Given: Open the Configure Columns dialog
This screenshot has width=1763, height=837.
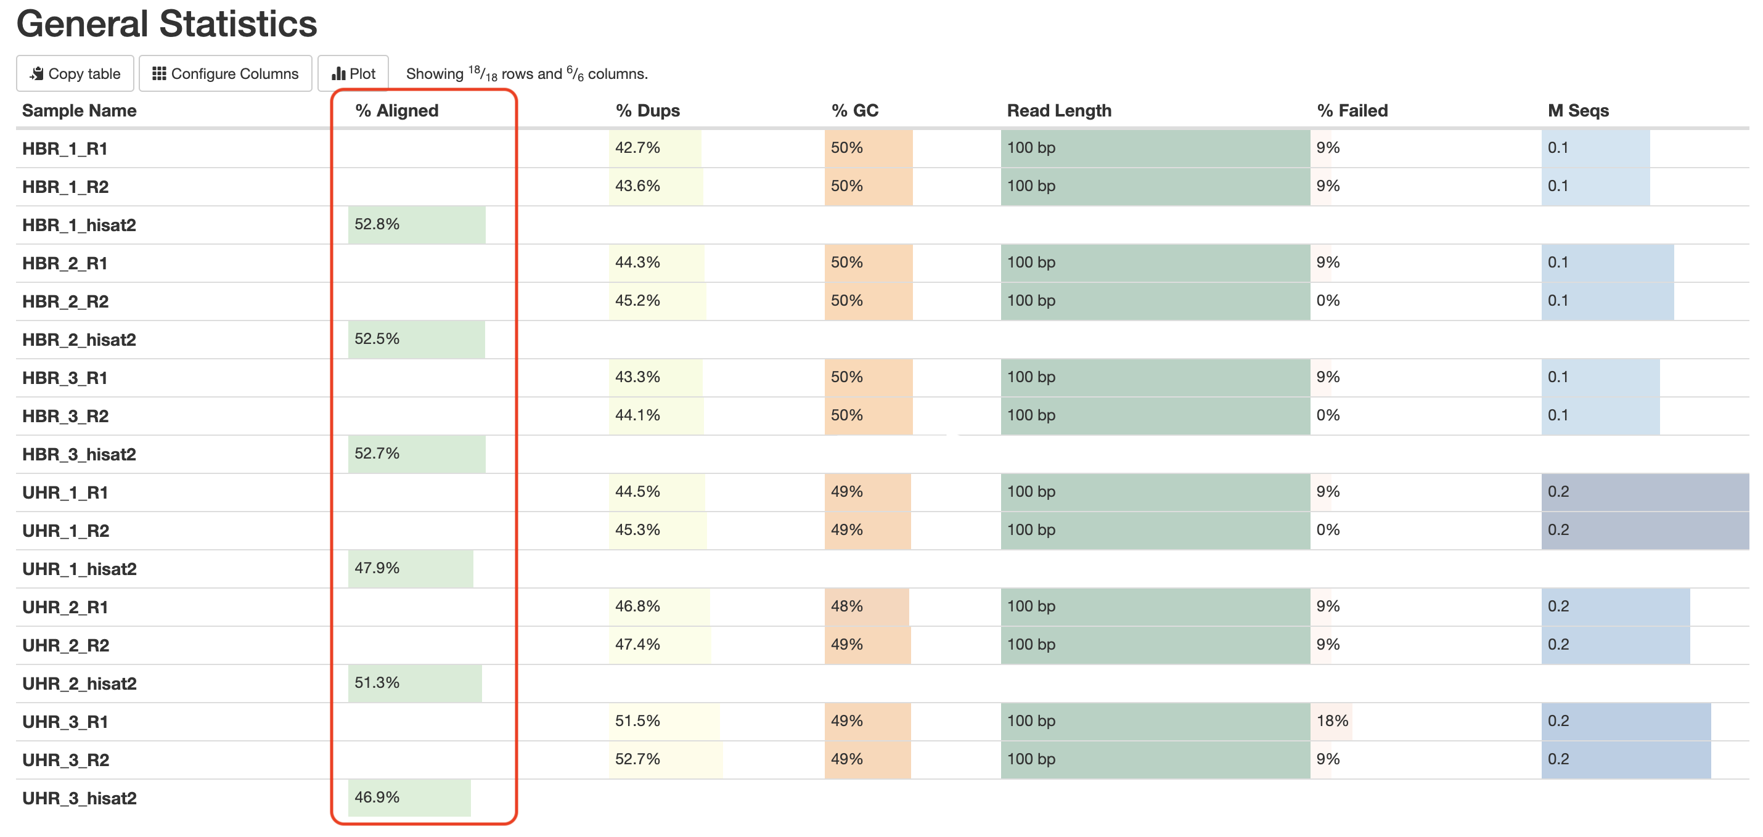Looking at the screenshot, I should point(225,73).
